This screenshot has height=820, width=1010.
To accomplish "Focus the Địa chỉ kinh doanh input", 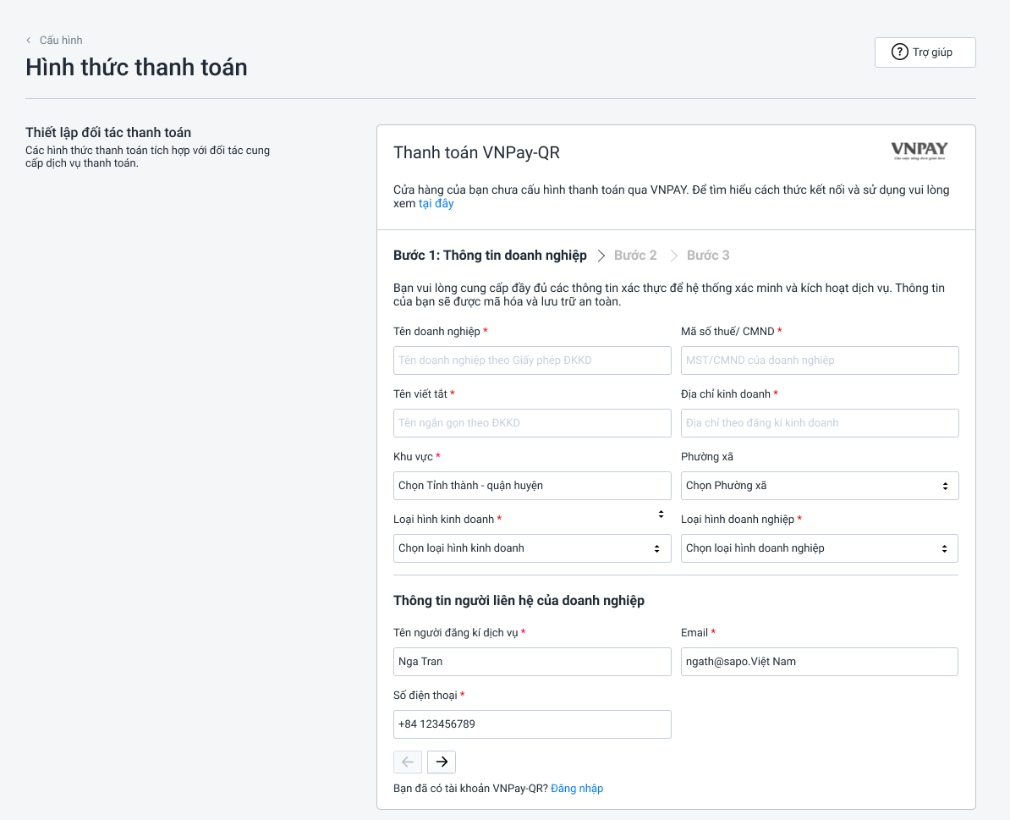I will tap(819, 423).
